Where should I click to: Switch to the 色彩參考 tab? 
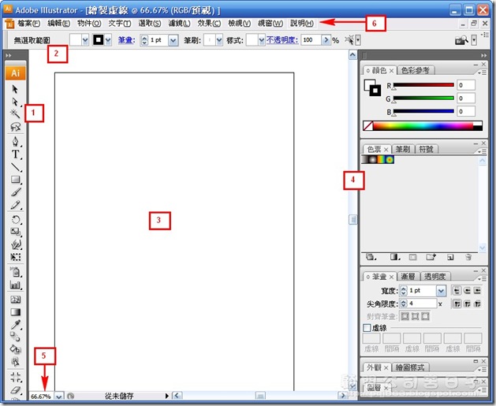[x=416, y=70]
